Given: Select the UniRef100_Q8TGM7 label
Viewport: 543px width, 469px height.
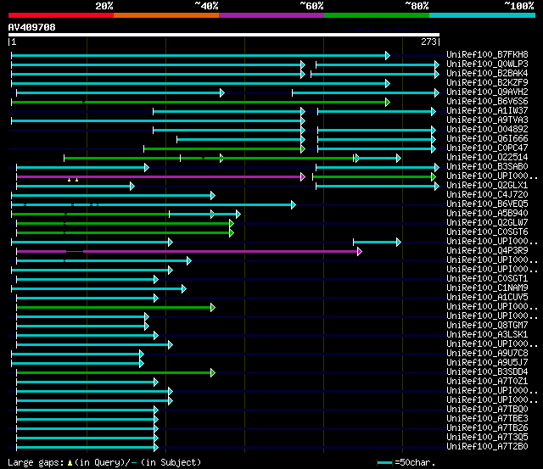Looking at the screenshot, I should [487, 326].
